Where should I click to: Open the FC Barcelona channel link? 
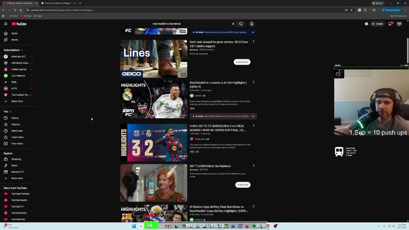(200, 139)
